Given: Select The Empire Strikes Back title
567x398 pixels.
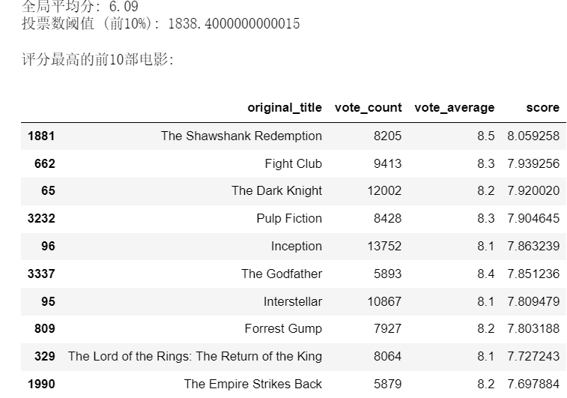Looking at the screenshot, I should 252,384.
